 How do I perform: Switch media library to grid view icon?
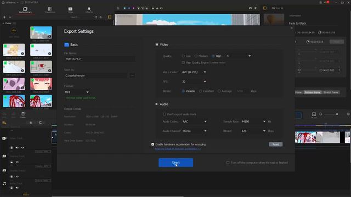[96, 17]
